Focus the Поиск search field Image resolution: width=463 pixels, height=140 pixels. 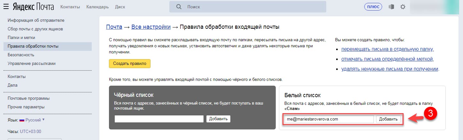tap(248, 7)
